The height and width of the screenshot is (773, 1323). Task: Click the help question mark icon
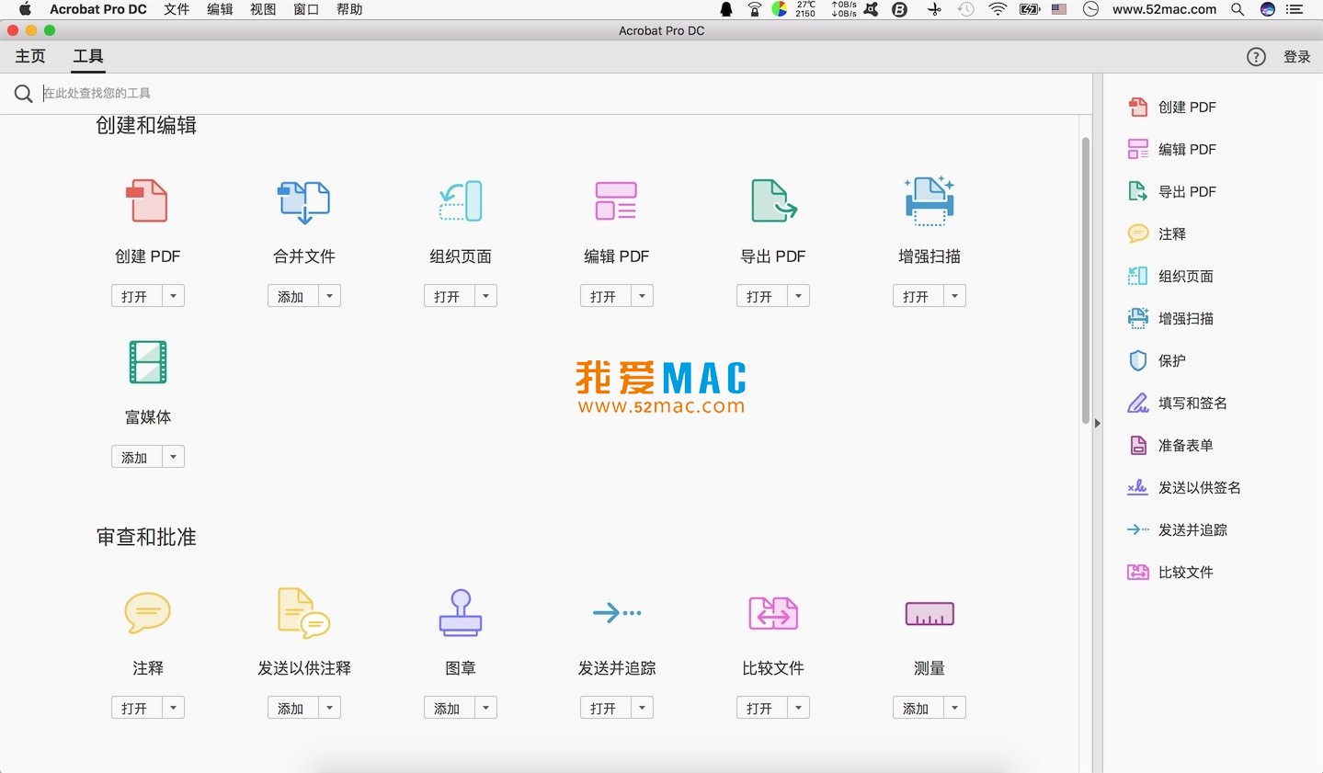click(1256, 57)
